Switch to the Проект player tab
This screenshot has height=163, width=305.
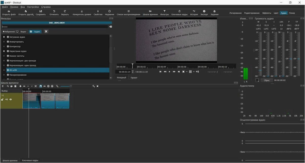point(134,78)
